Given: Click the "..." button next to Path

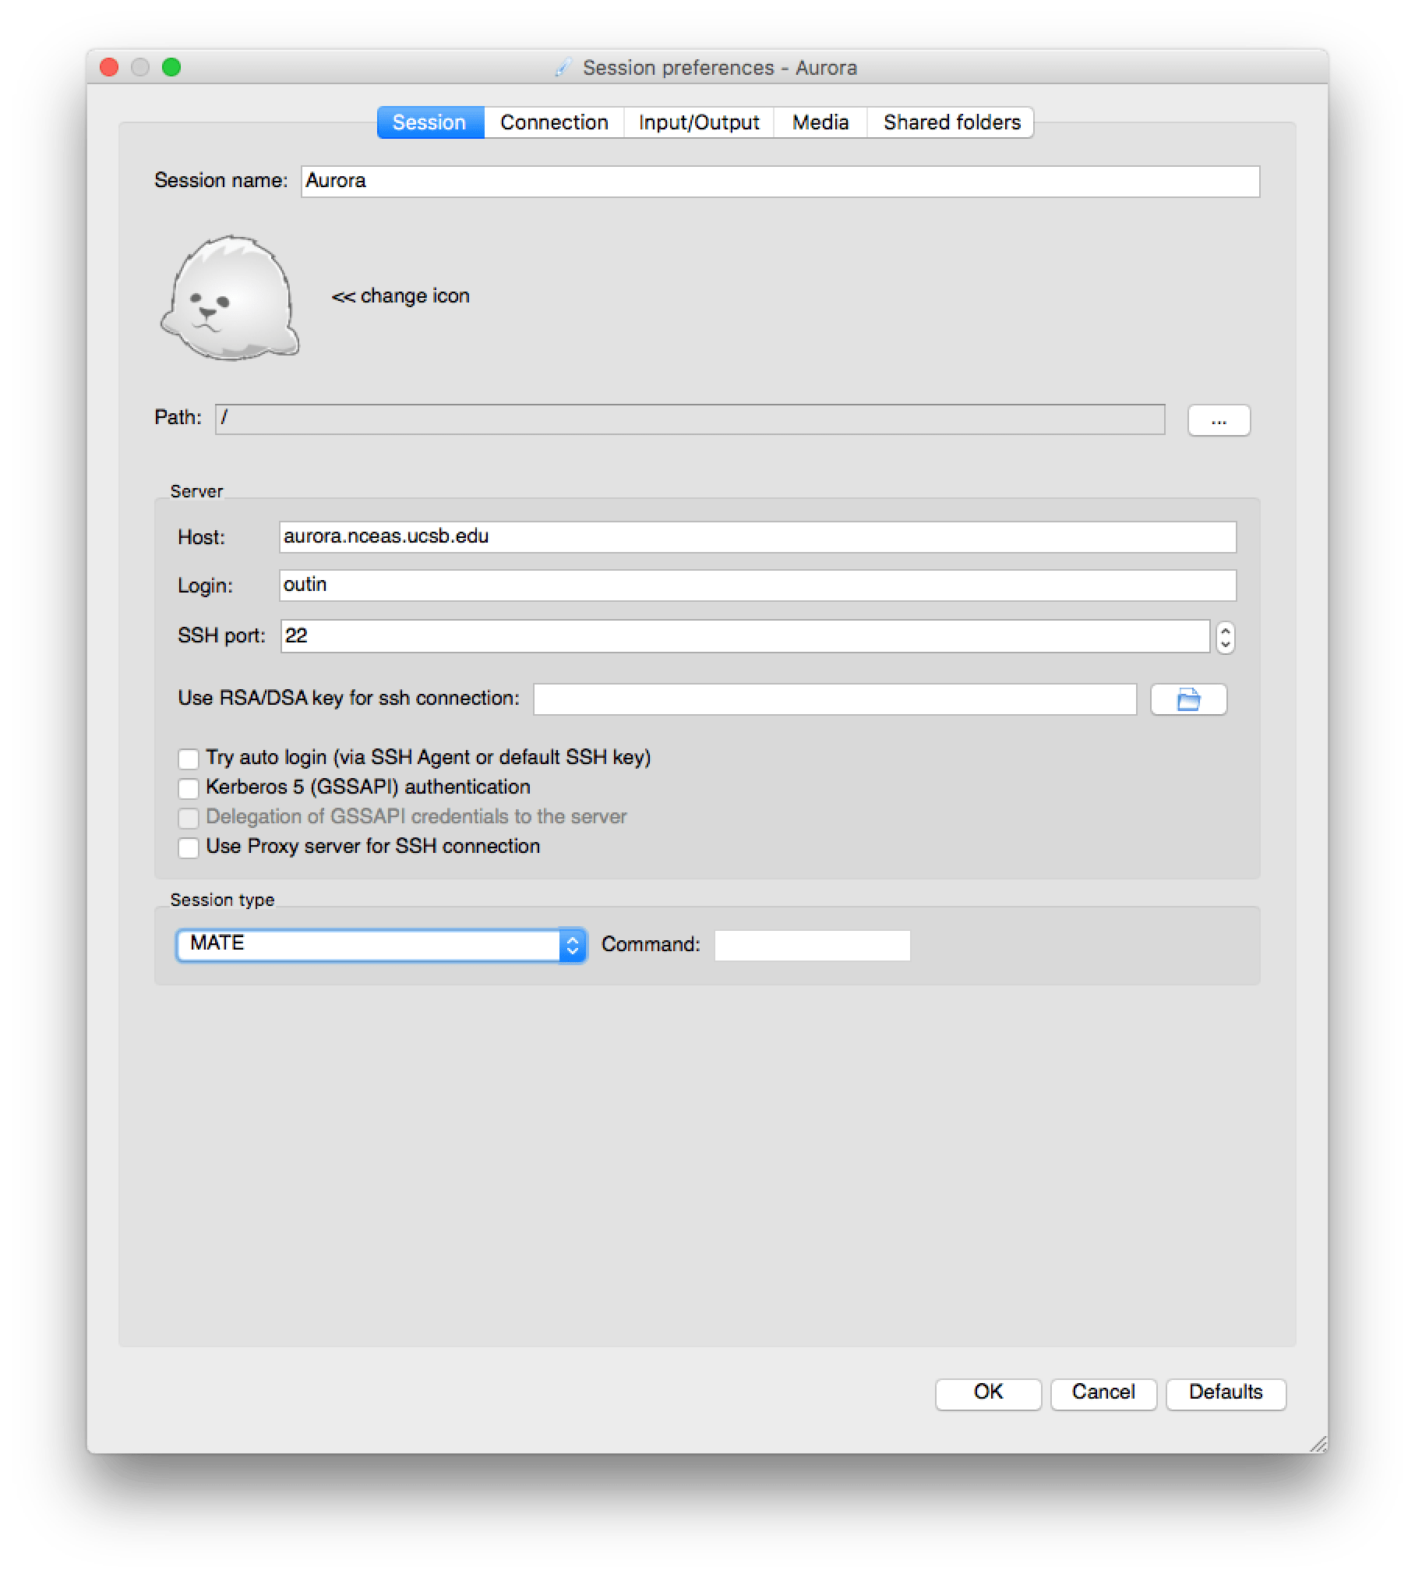Looking at the screenshot, I should [x=1220, y=420].
